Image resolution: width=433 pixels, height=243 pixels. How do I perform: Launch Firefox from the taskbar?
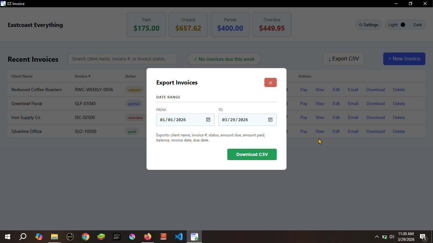[147, 236]
